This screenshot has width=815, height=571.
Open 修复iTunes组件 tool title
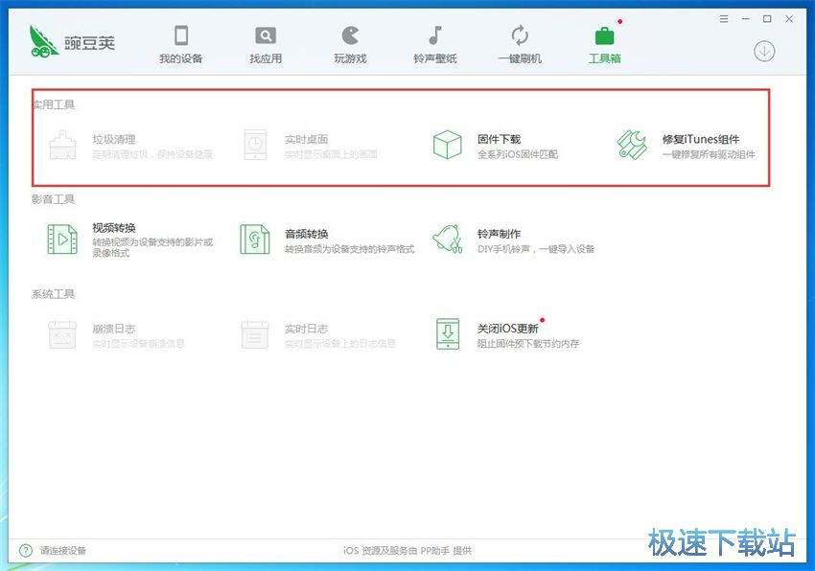pos(701,139)
